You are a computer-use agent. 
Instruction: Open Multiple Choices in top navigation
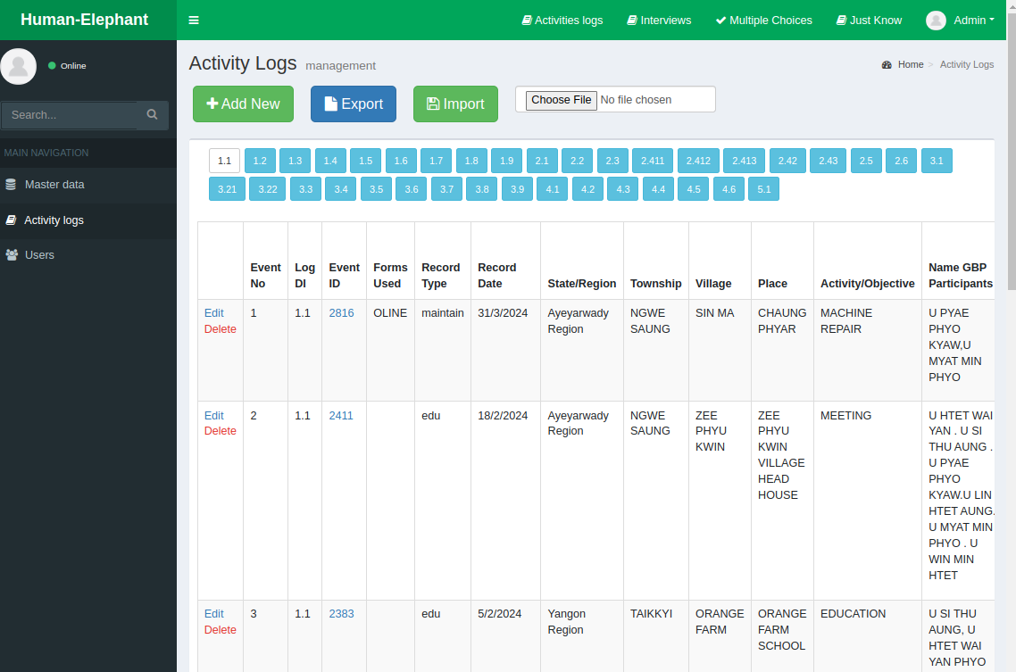pyautogui.click(x=764, y=21)
